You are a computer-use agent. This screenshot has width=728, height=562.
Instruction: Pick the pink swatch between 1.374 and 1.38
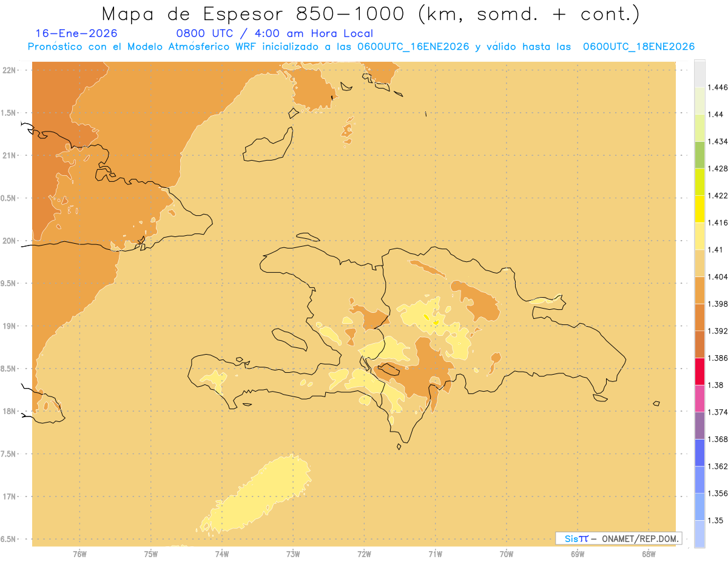pyautogui.click(x=699, y=398)
